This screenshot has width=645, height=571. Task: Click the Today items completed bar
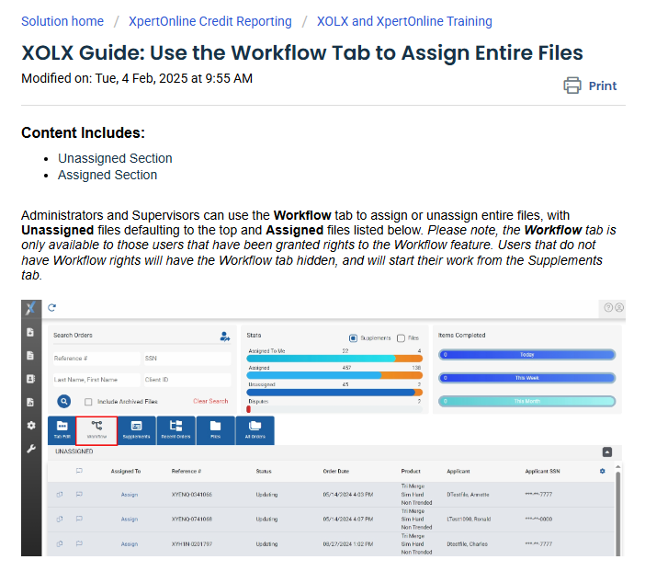(527, 354)
